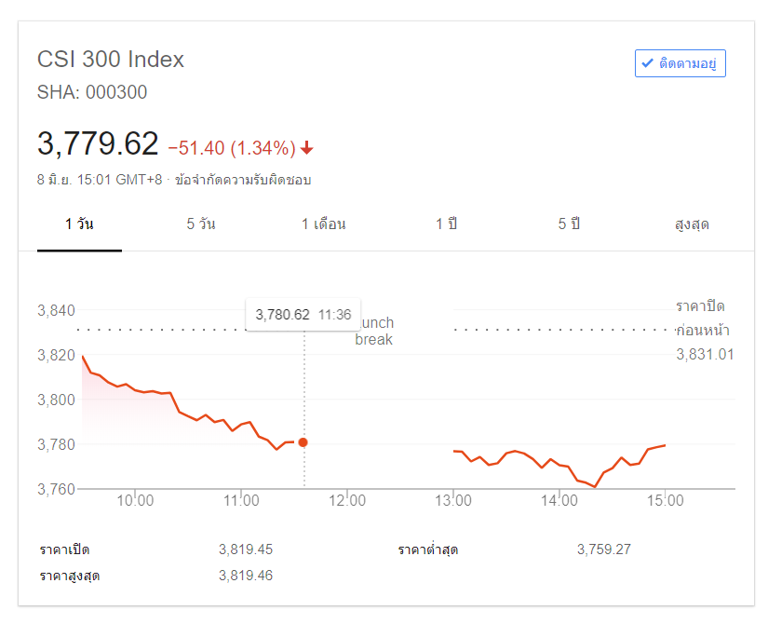Click the CSI 300 Index title
Viewport: 768px width, 624px height.
click(111, 60)
